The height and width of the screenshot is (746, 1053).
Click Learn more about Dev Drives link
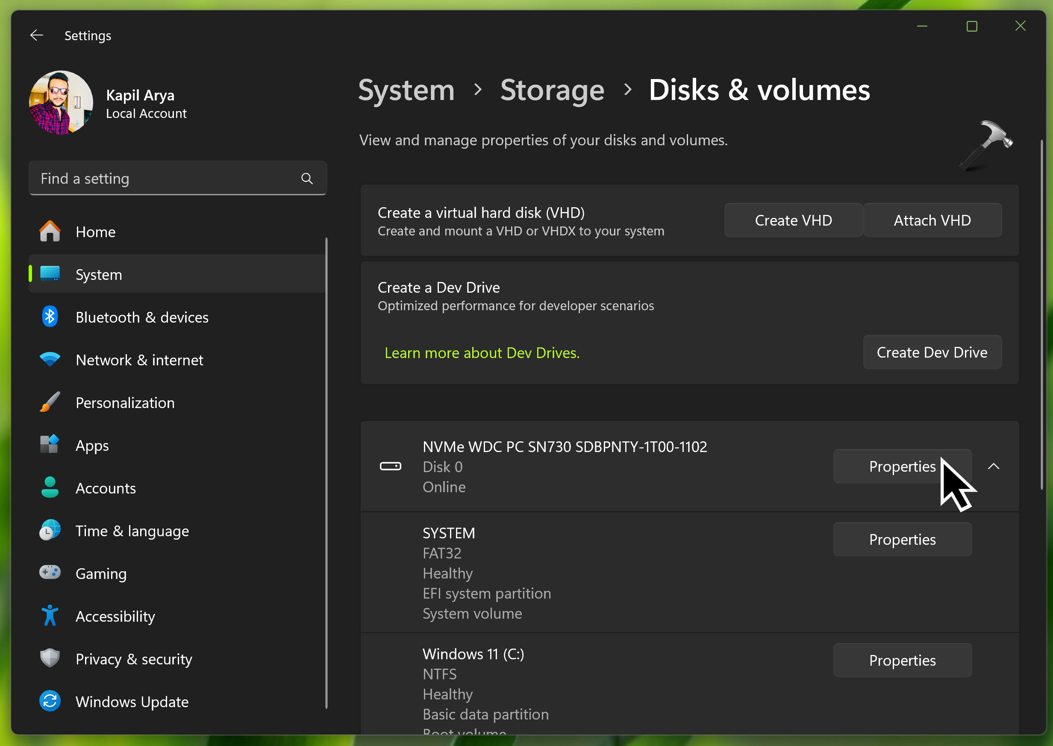coord(482,353)
